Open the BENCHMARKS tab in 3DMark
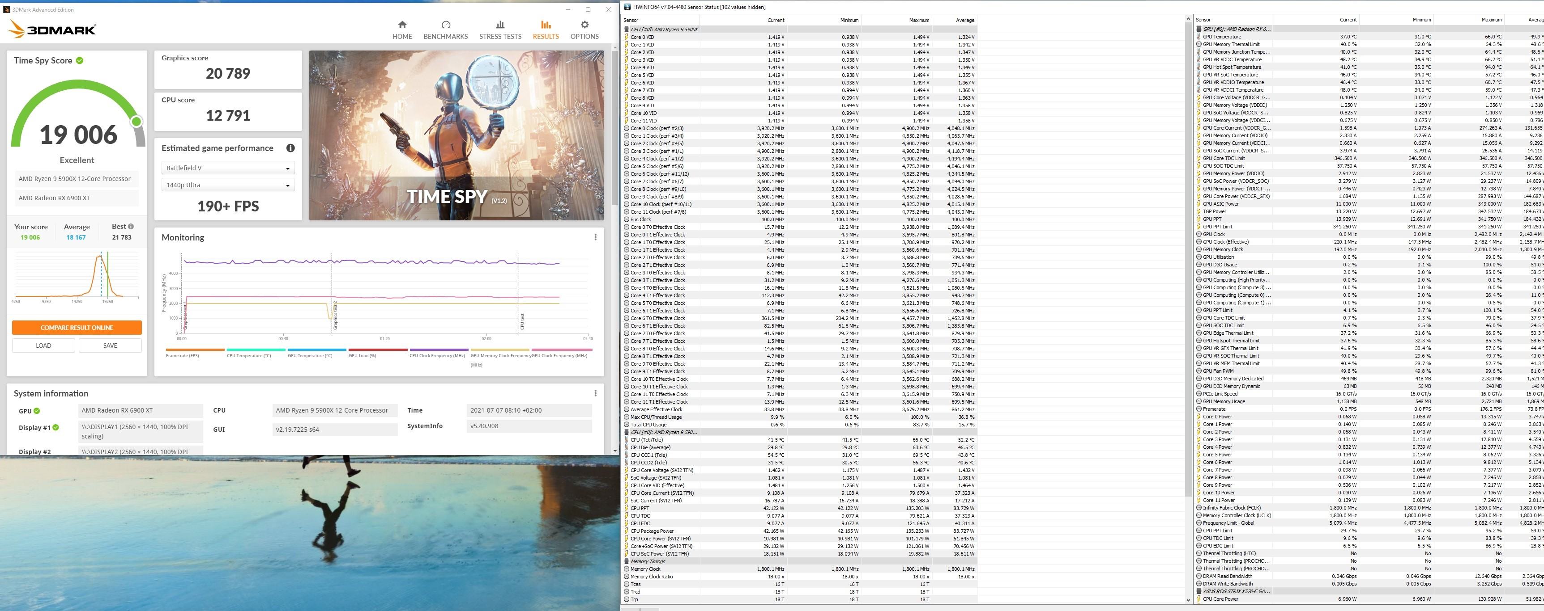Screen dimensions: 1544x611 pos(445,29)
